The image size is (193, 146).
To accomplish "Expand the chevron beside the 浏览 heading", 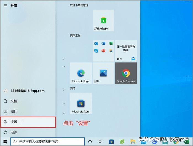I will [x=64, y=90].
